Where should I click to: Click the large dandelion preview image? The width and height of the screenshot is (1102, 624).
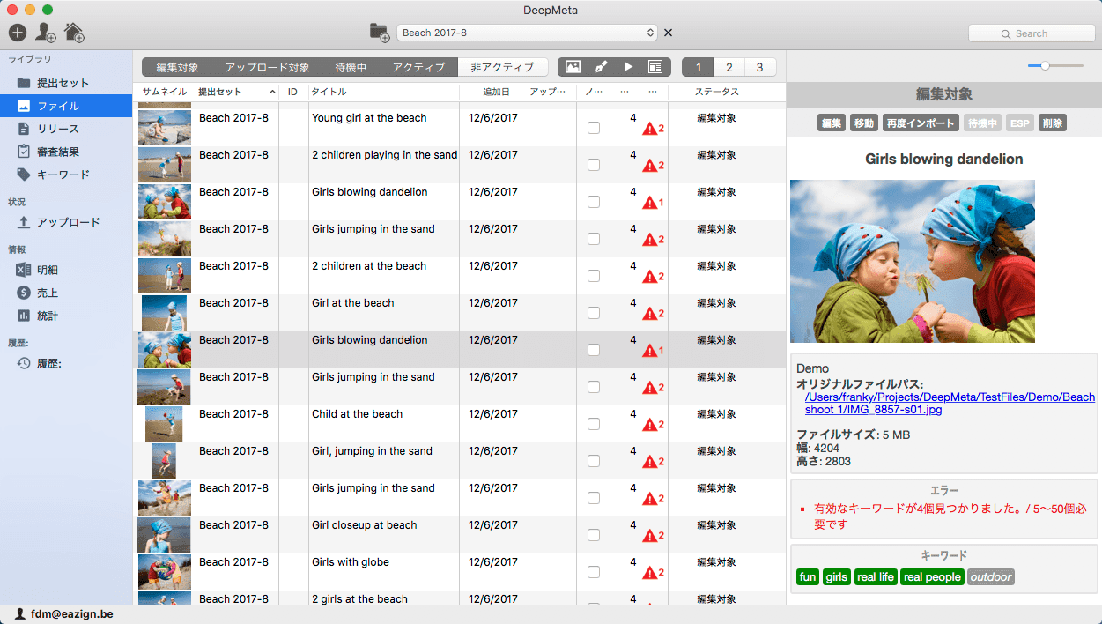[x=913, y=261]
